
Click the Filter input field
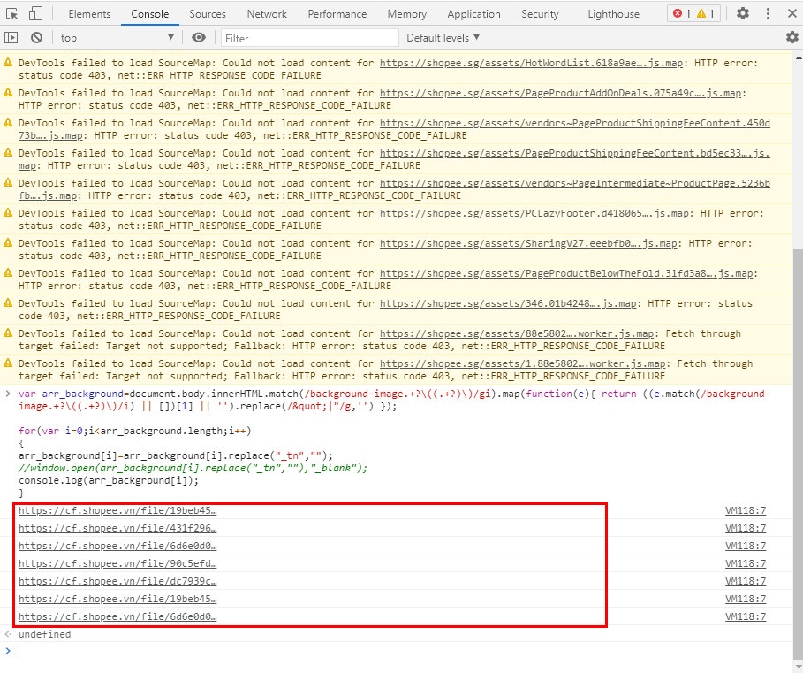[309, 38]
